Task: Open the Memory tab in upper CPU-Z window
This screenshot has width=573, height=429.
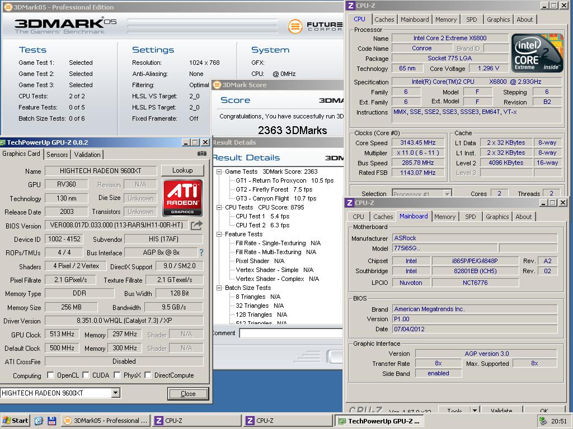Action: coord(446,20)
